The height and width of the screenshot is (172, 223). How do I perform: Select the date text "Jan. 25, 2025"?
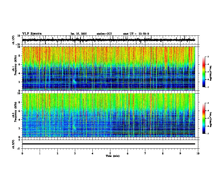pyautogui.click(x=79, y=34)
